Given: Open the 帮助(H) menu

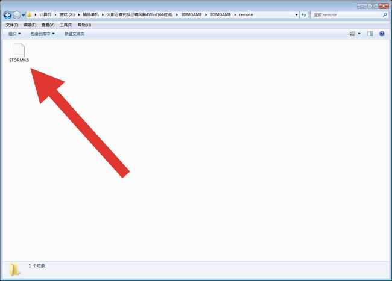Looking at the screenshot, I should click(85, 25).
